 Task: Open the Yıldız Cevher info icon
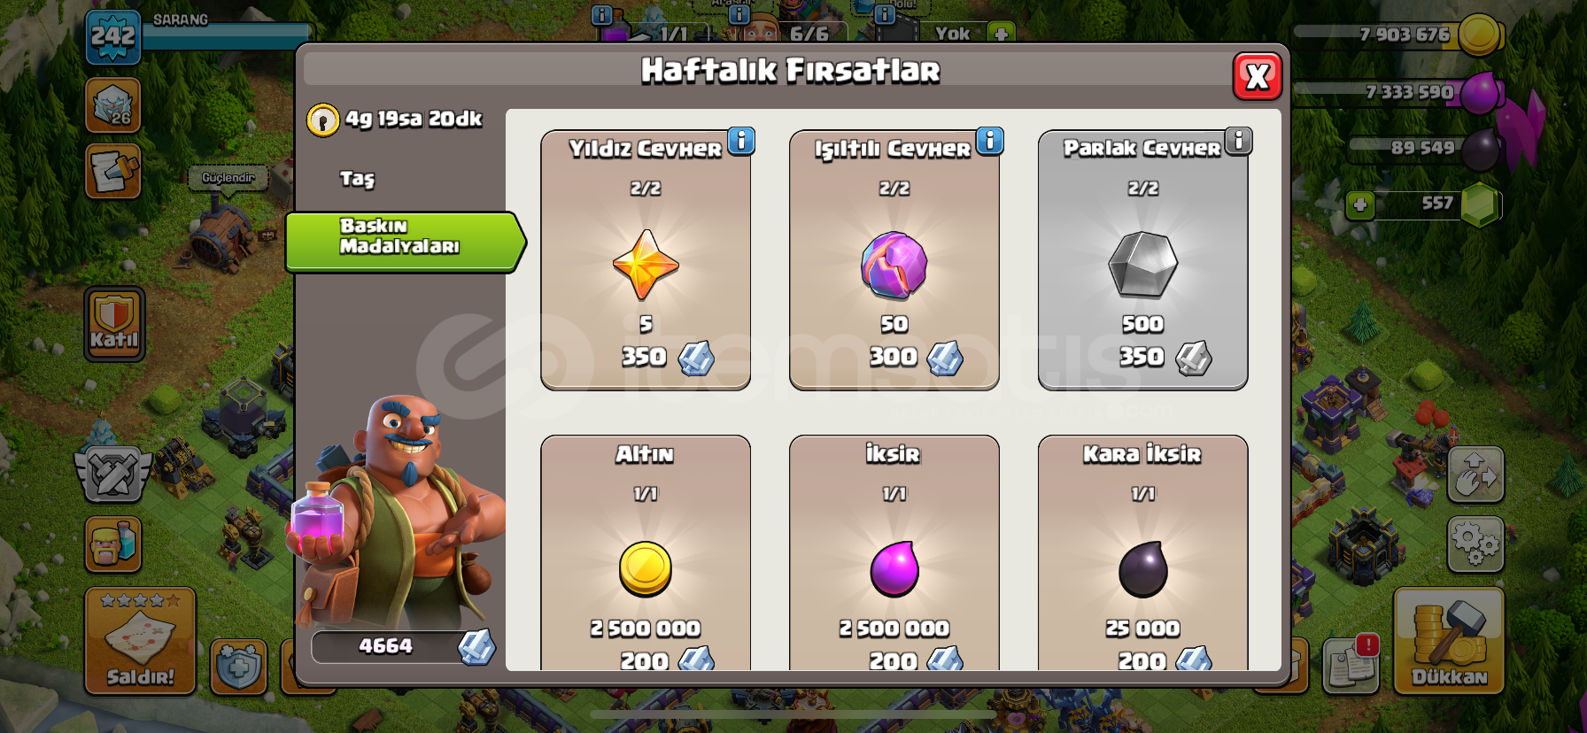pyautogui.click(x=741, y=141)
